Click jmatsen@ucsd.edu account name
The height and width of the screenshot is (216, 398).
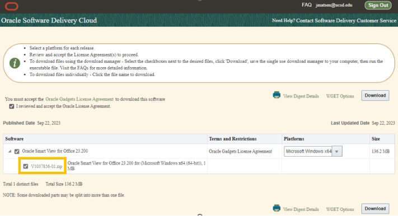point(334,5)
